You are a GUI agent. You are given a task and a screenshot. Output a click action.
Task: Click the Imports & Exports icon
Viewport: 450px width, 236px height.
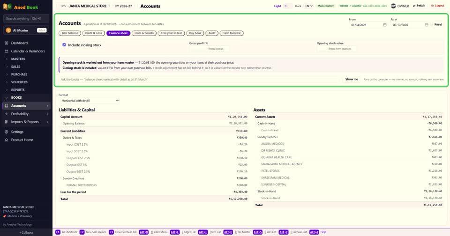click(x=6, y=122)
